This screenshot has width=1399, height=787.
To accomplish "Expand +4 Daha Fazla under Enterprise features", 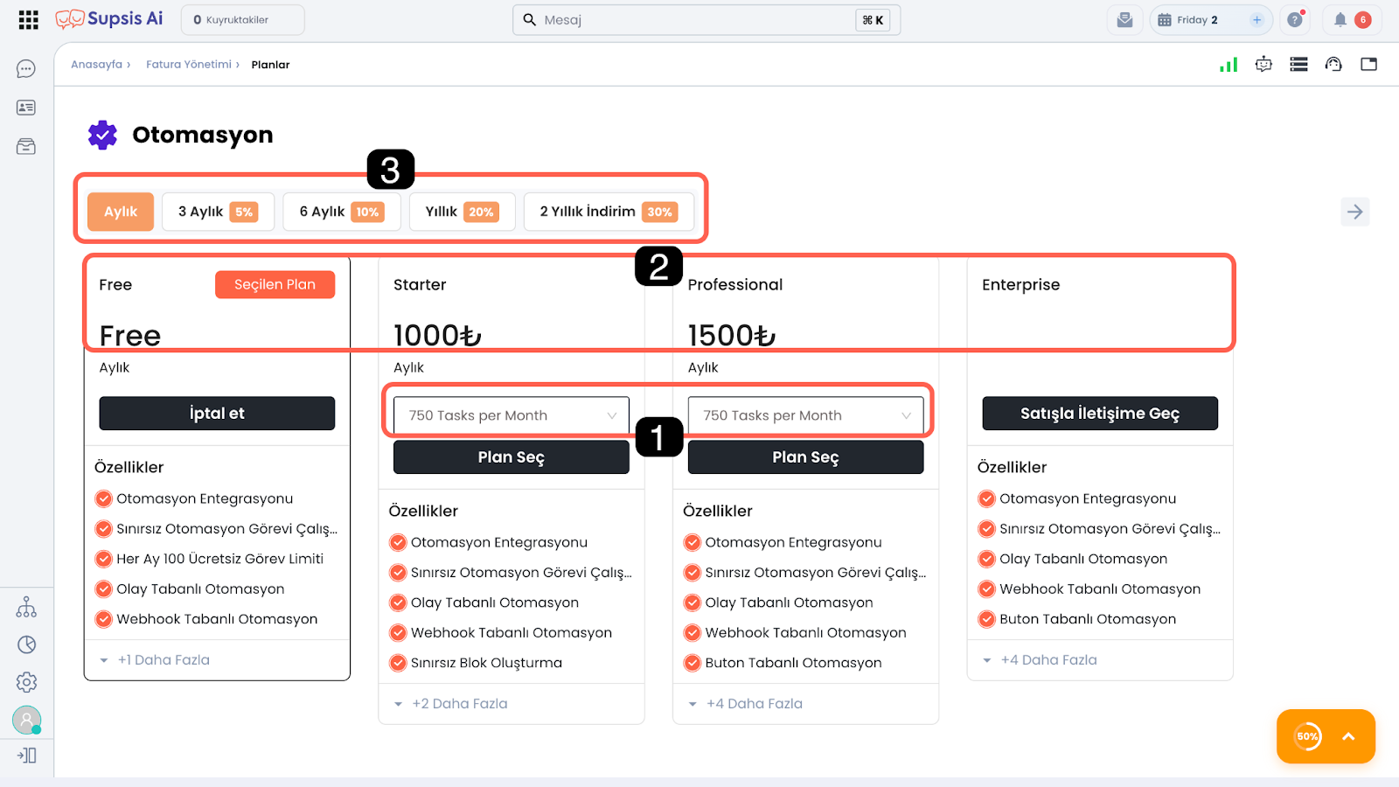I will click(x=1048, y=660).
